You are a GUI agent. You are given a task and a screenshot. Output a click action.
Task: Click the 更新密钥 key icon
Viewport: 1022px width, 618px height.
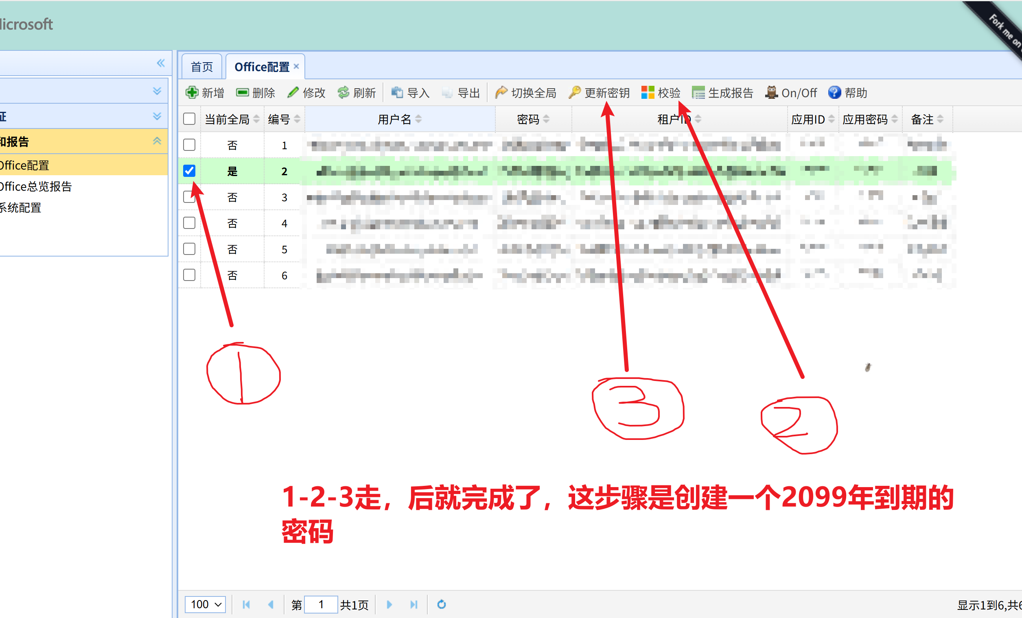tap(574, 92)
